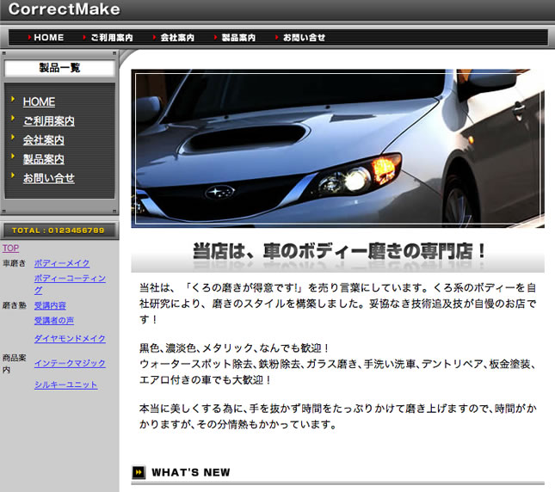Select the ダイヤモンドメイク link

70,339
